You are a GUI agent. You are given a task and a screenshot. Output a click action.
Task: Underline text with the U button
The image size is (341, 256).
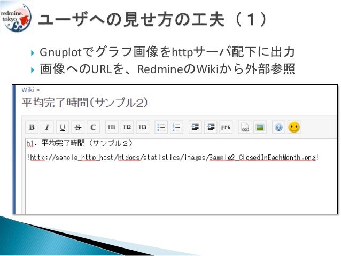click(63, 127)
